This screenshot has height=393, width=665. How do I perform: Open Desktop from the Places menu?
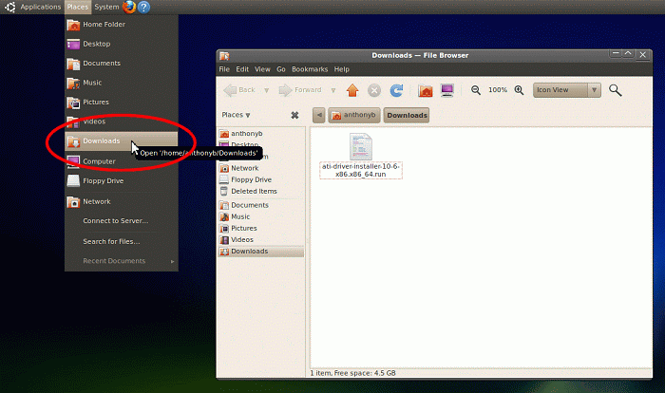pos(122,44)
